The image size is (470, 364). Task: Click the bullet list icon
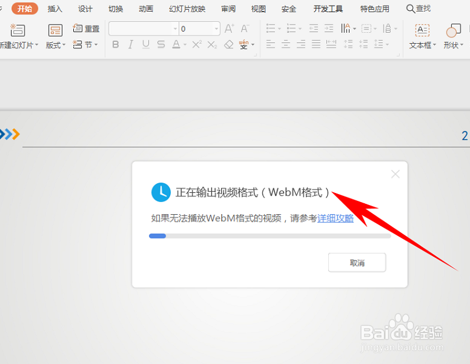(271, 29)
